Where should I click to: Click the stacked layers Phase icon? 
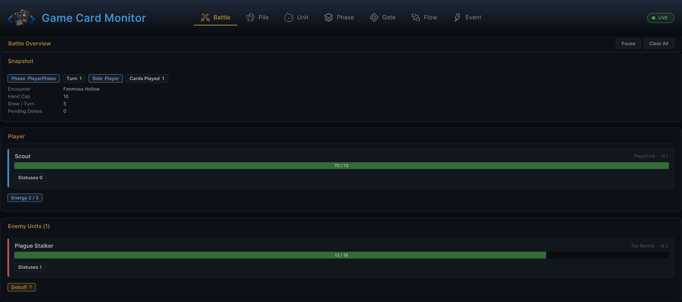coord(328,18)
